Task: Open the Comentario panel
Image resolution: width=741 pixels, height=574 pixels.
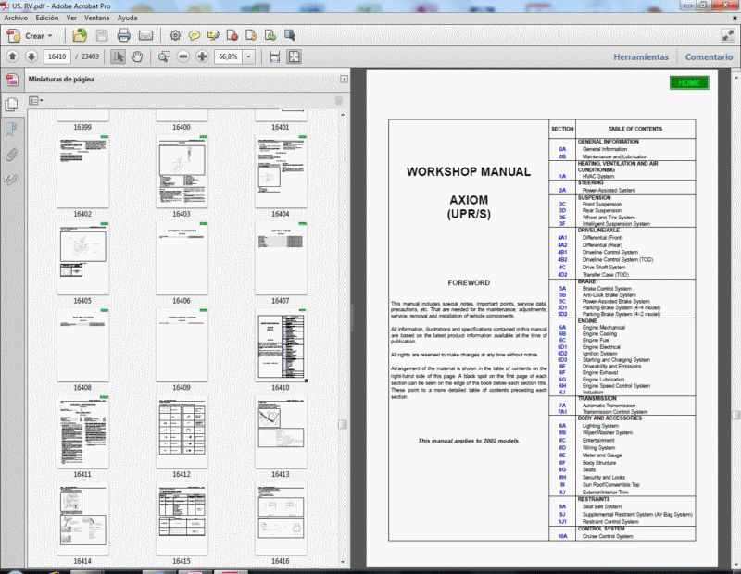Action: coord(709,56)
